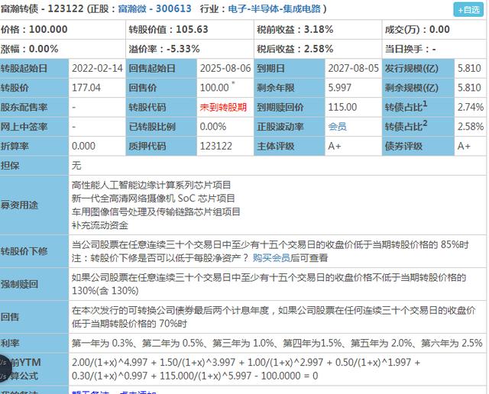Click the 利率 row header
This screenshot has width=489, height=394.
point(34,343)
